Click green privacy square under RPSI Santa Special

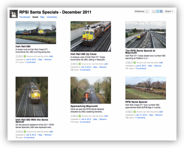(x=134, y=111)
